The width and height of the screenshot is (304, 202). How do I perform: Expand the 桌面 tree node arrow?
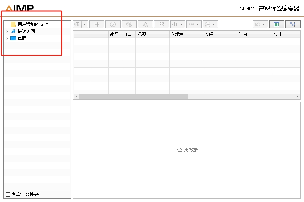7,38
